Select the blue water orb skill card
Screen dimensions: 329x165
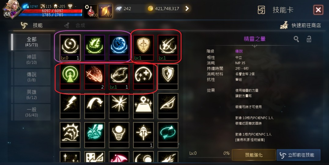click(x=119, y=48)
